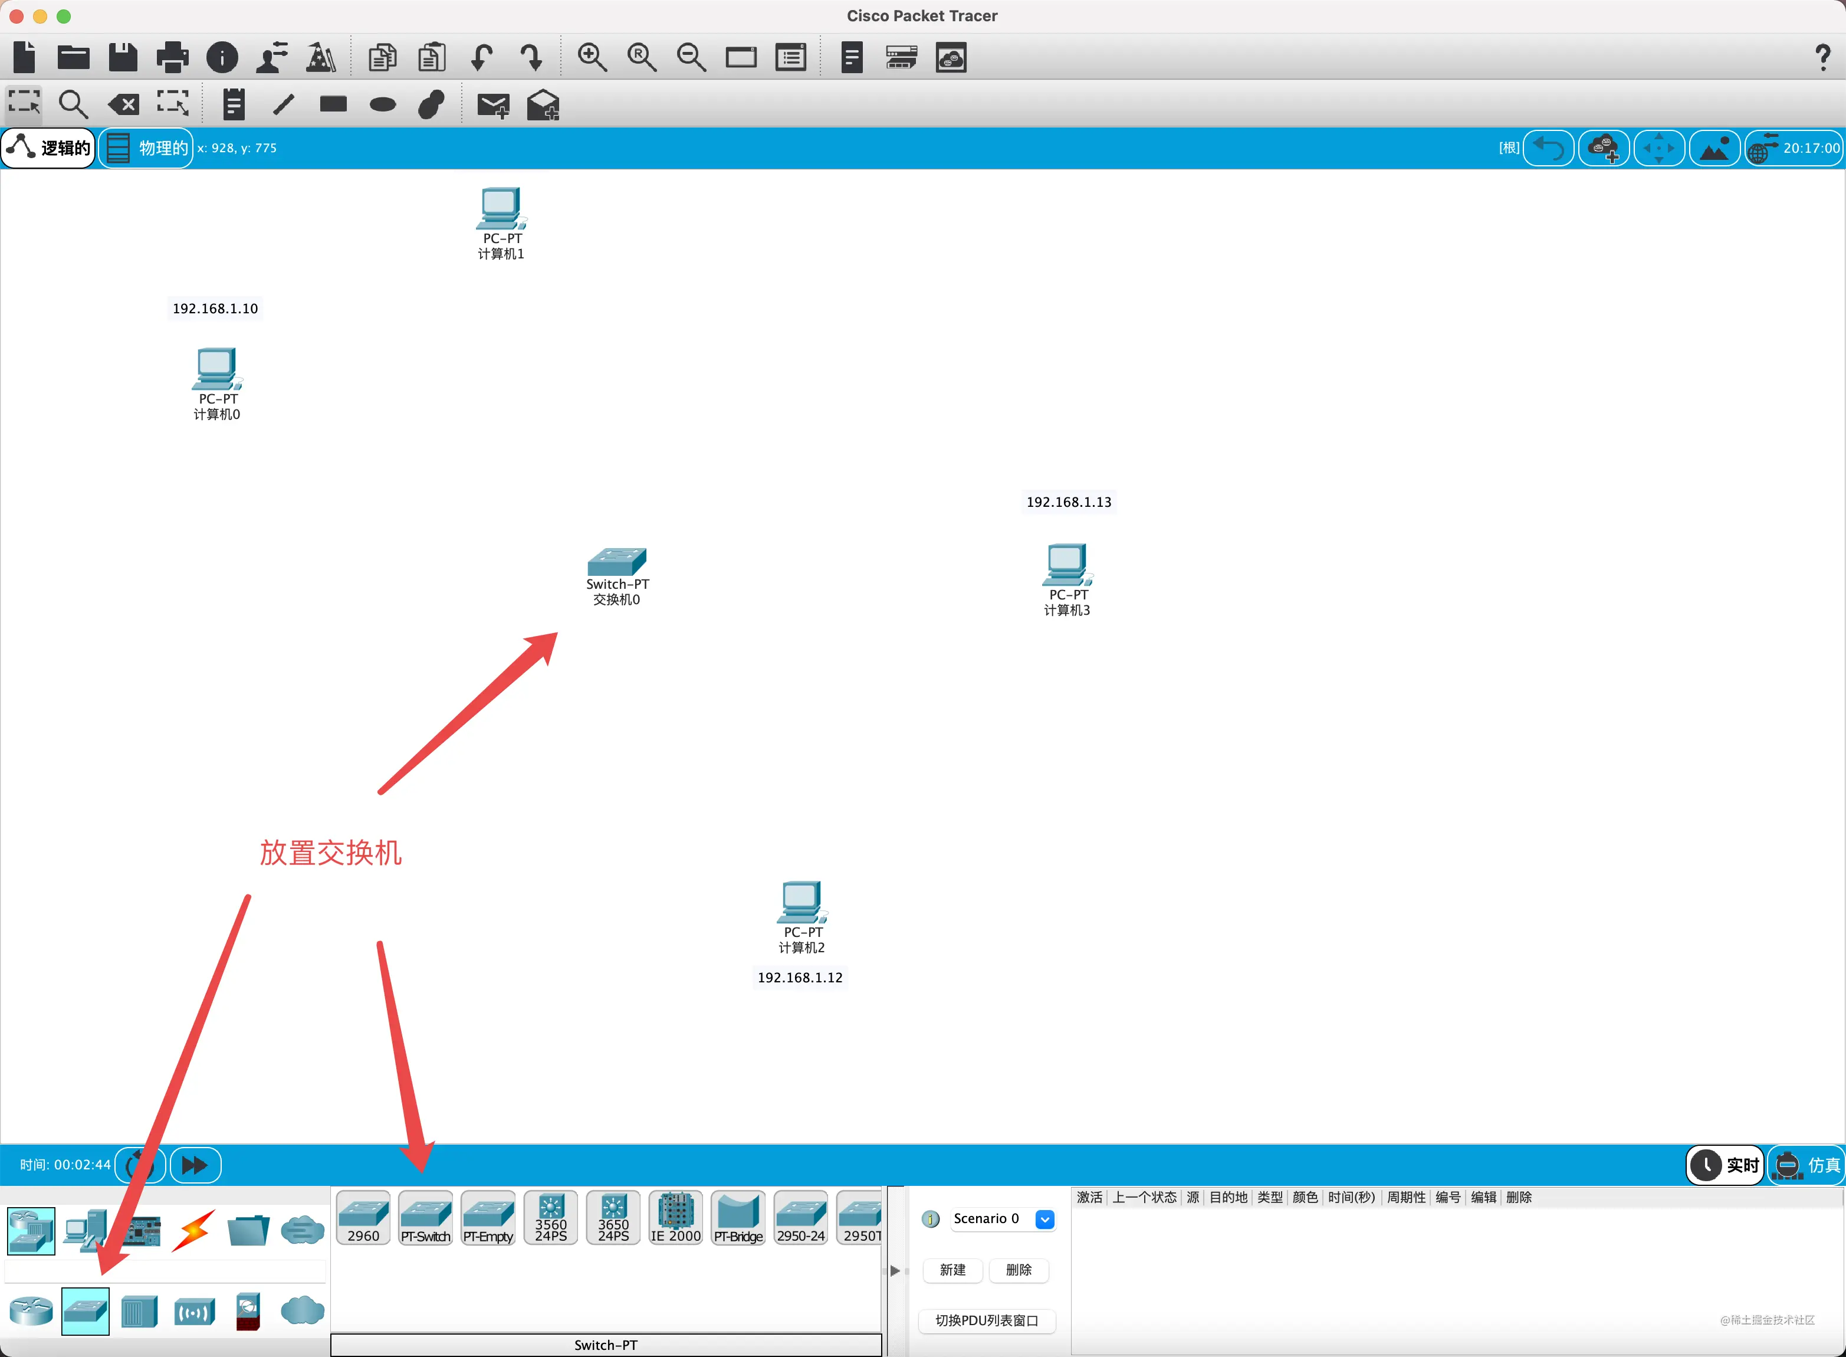The width and height of the screenshot is (1846, 1357).
Task: Open scenario info icon
Action: click(931, 1219)
